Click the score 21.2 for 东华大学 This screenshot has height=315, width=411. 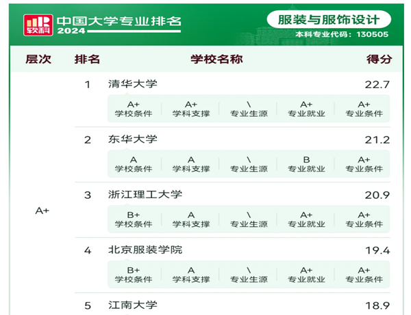point(377,140)
